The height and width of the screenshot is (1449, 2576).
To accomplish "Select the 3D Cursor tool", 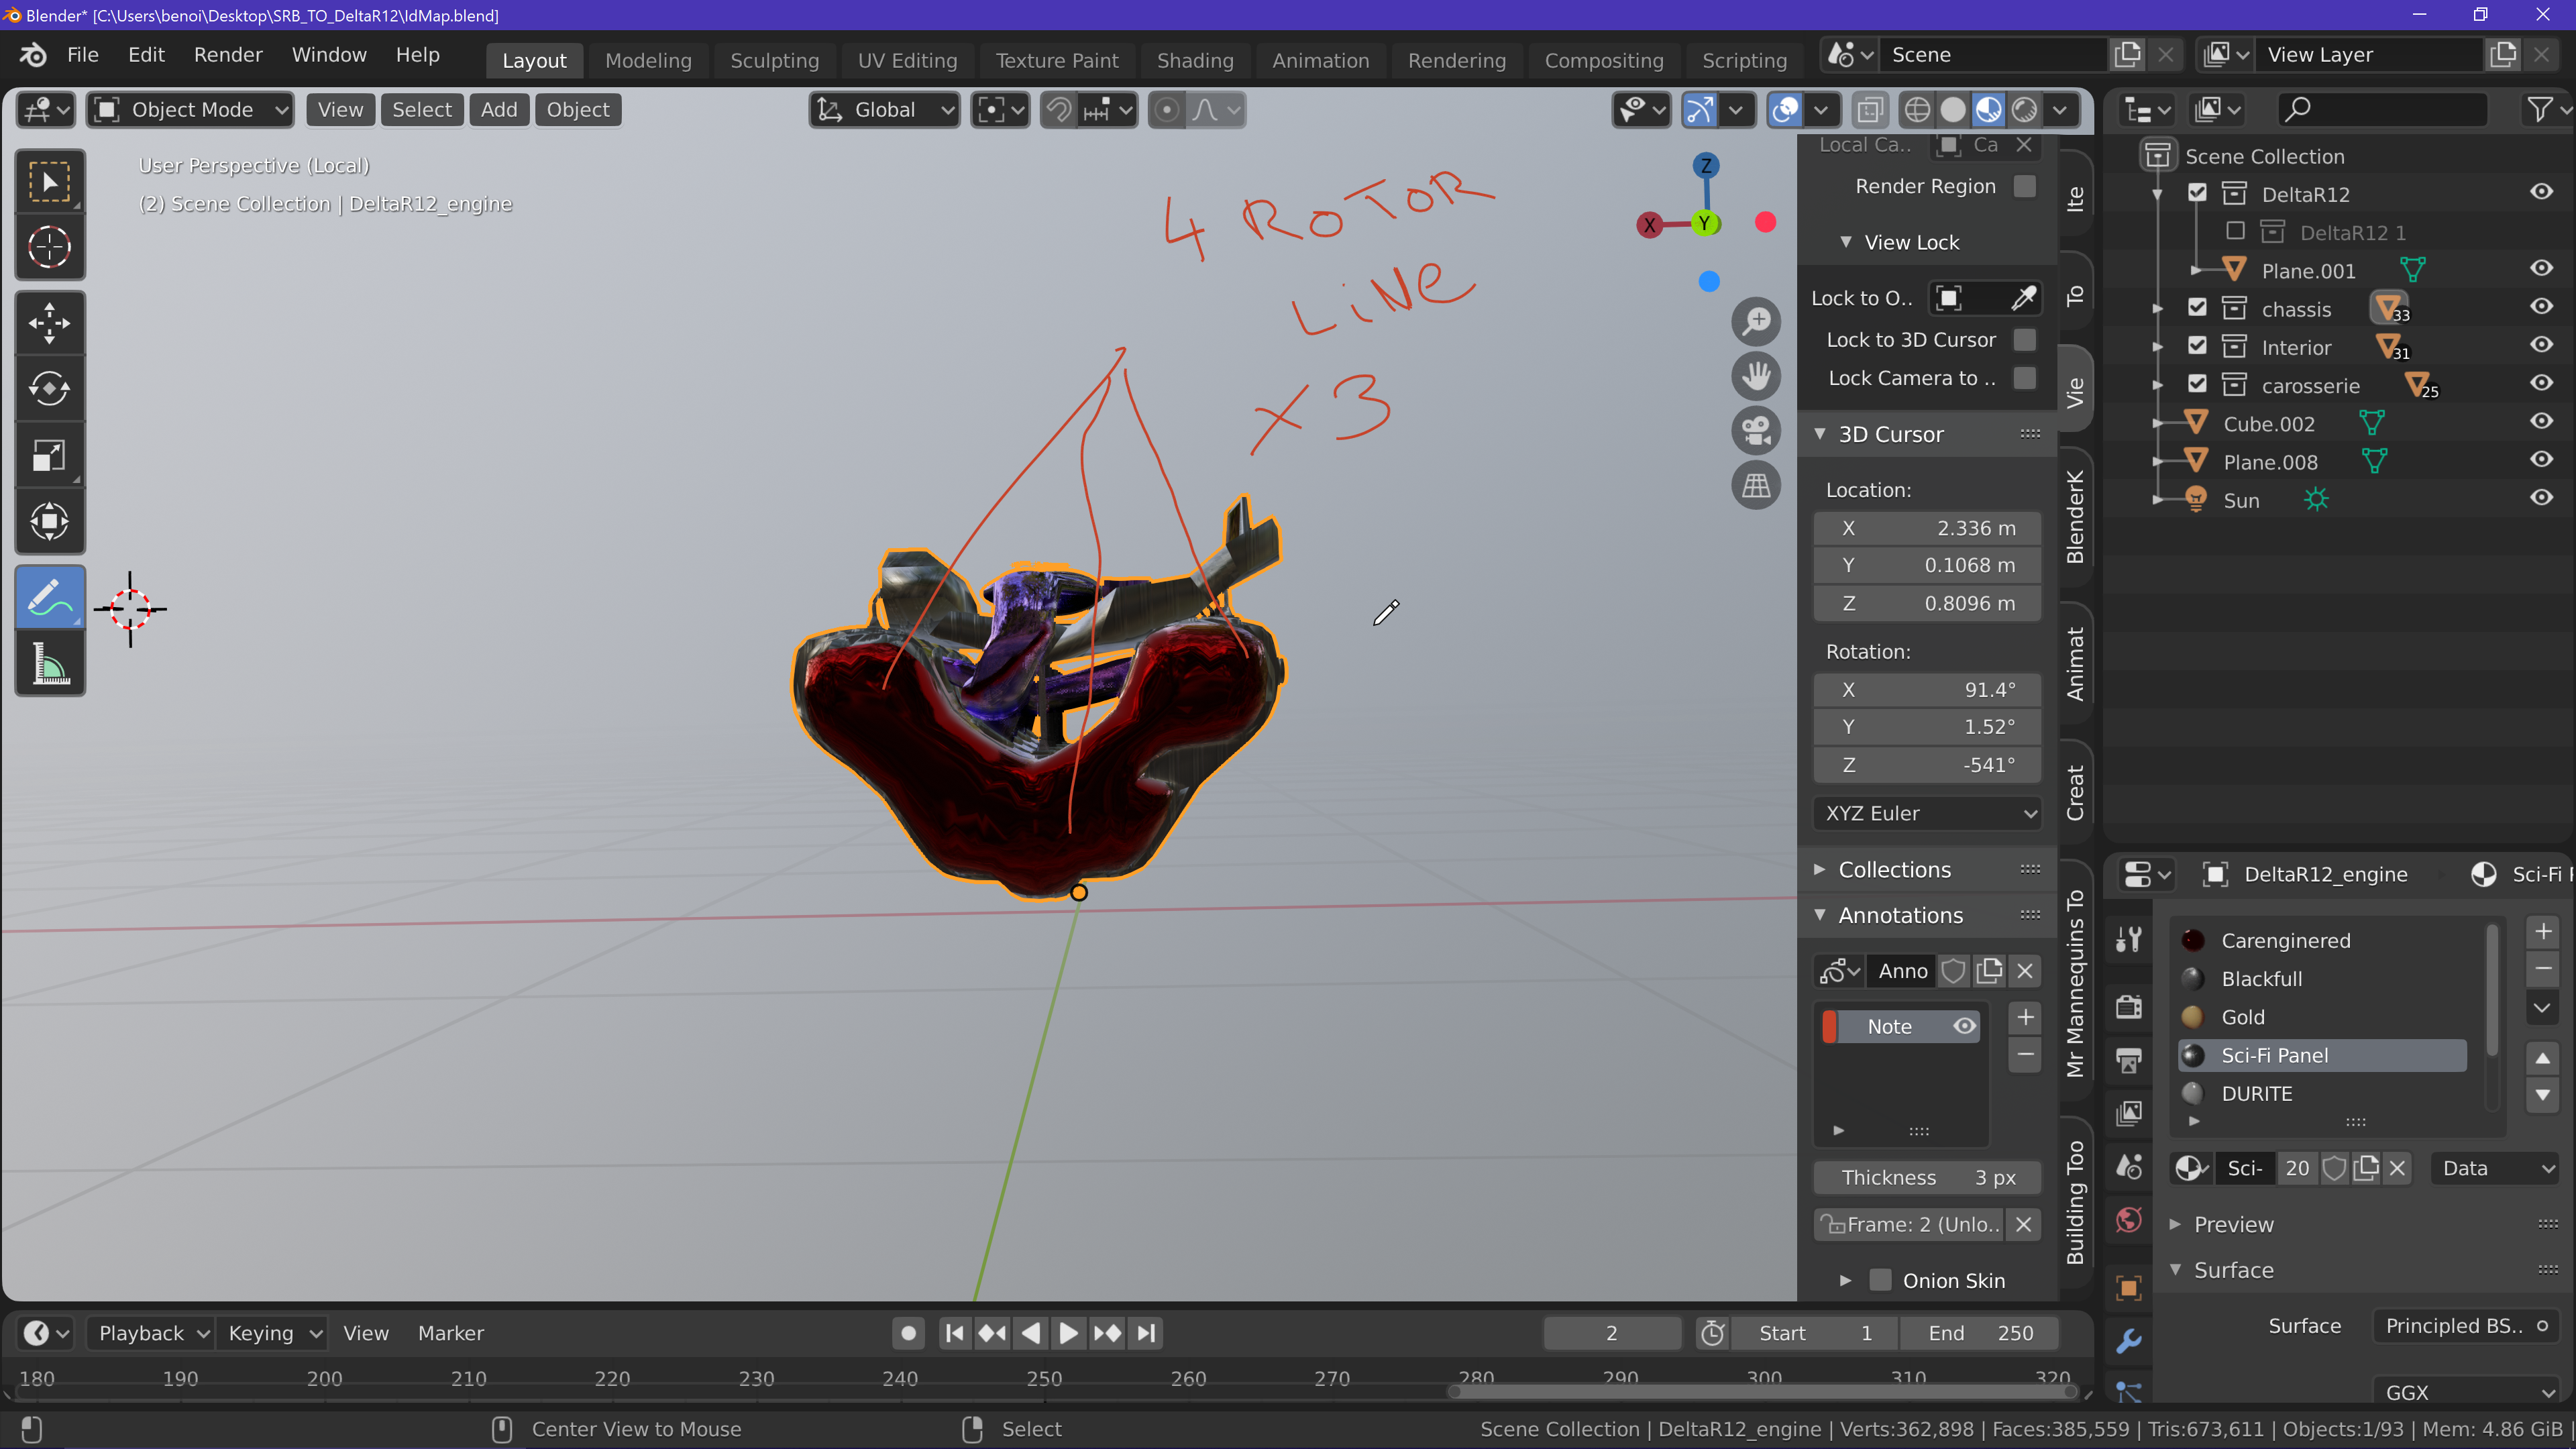I will [x=49, y=247].
